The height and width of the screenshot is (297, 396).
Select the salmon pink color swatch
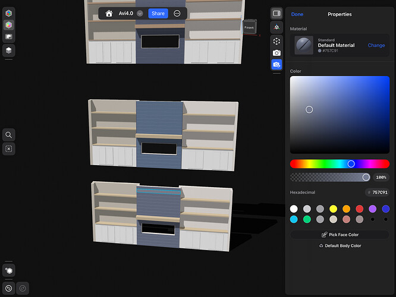click(x=346, y=219)
